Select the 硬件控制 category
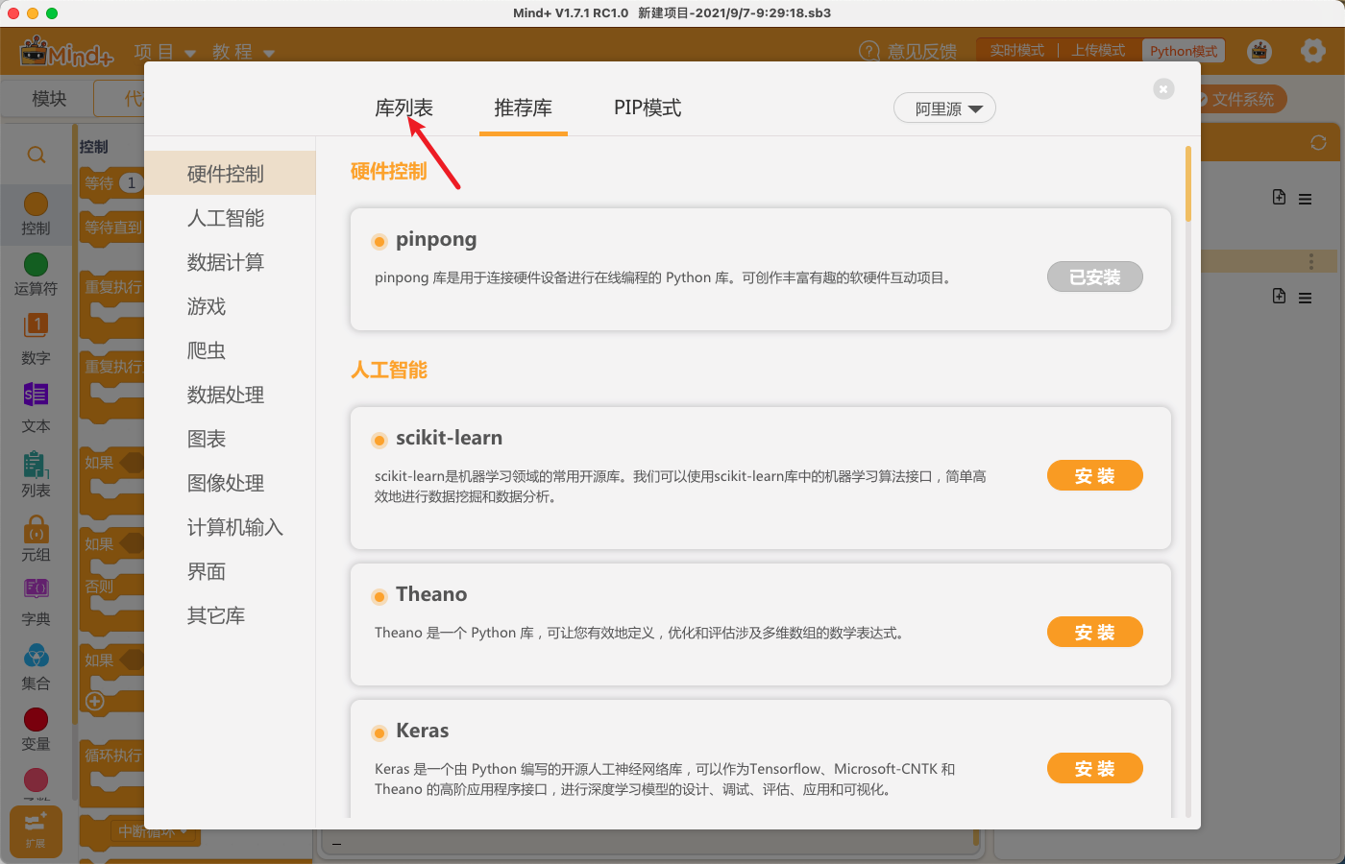Screen dimensions: 1345x864 coord(230,174)
